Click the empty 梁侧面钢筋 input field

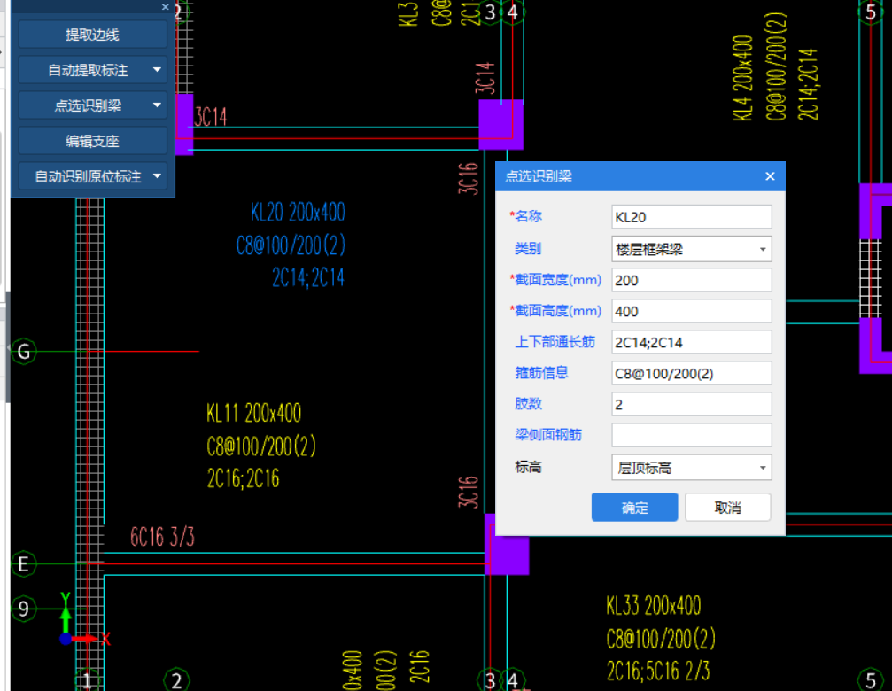click(x=691, y=435)
